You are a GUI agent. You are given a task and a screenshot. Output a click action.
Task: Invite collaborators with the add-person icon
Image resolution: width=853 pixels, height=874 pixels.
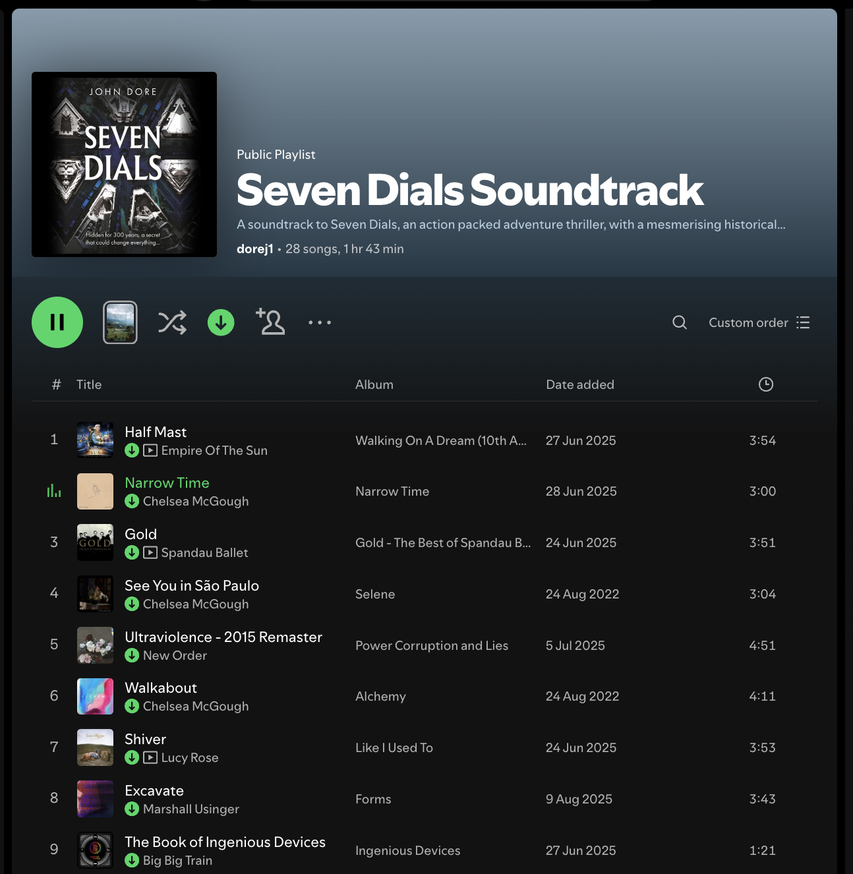[270, 322]
